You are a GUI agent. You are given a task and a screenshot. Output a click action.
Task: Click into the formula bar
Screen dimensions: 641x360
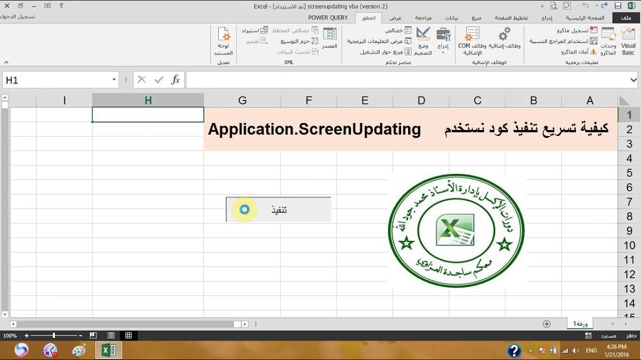click(x=407, y=80)
